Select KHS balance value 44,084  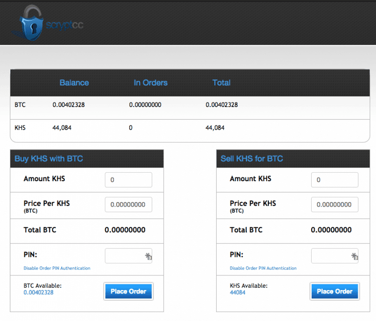pyautogui.click(x=62, y=128)
